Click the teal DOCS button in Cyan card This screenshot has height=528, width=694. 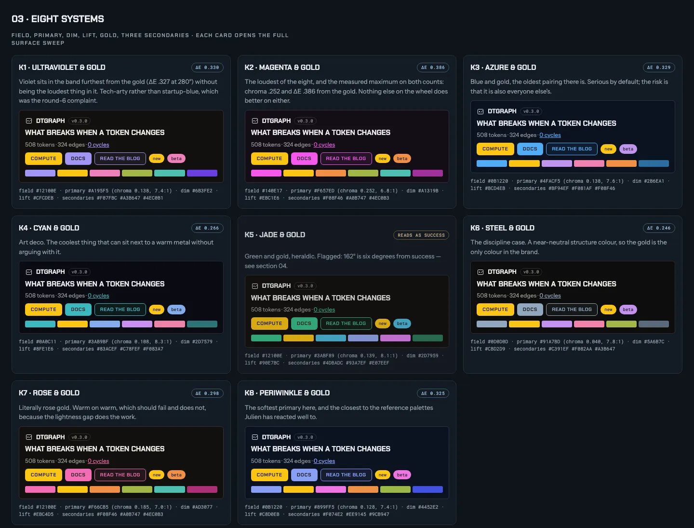coord(78,310)
